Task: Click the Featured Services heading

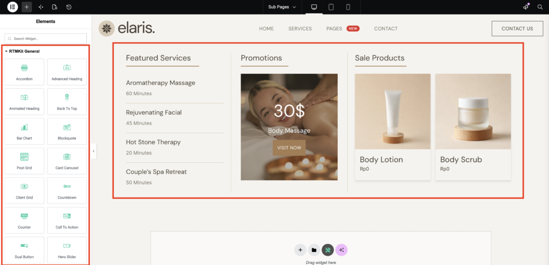Action: pos(158,58)
